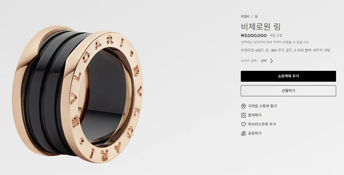
Task: Click the 비제로원 링 product title
Action: coord(261,27)
